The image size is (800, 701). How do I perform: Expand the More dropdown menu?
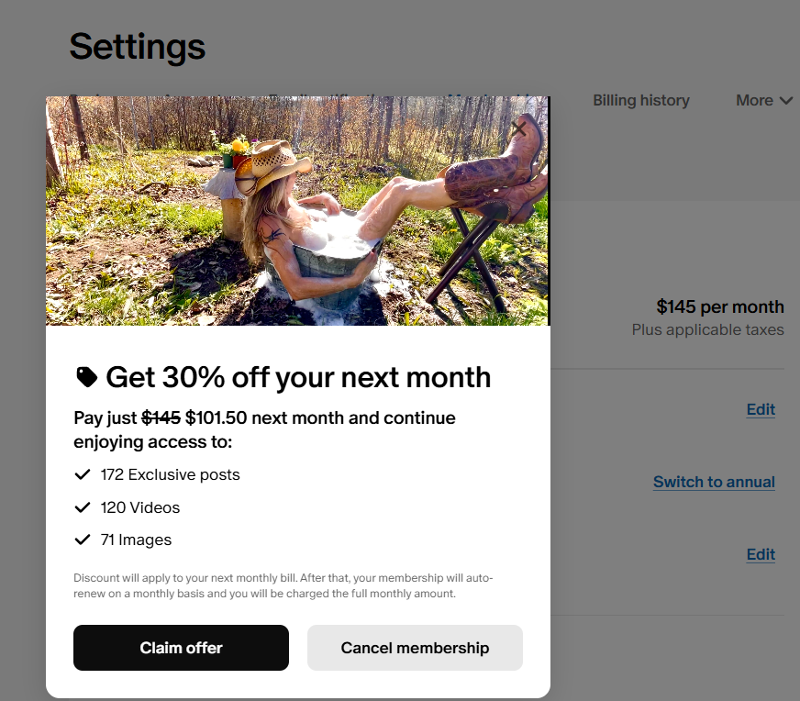coord(763,100)
